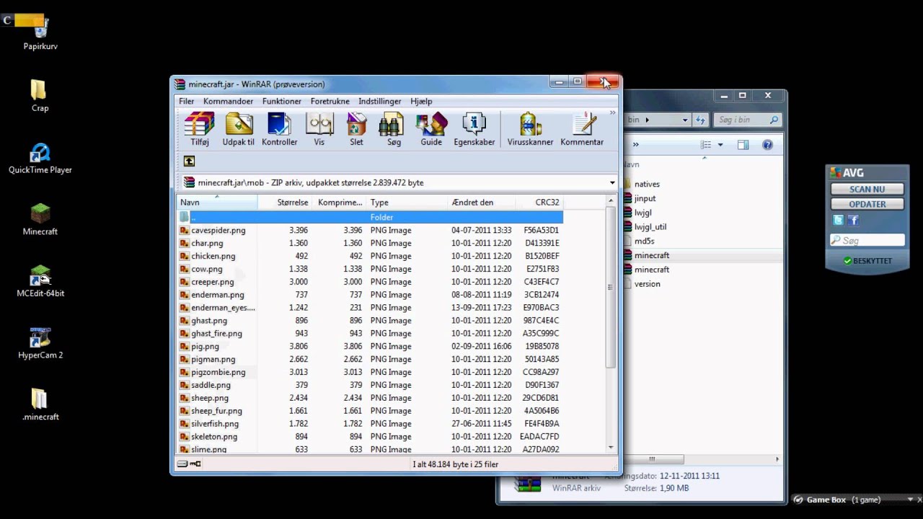
Task: Open the Funktioner menu
Action: click(x=282, y=102)
